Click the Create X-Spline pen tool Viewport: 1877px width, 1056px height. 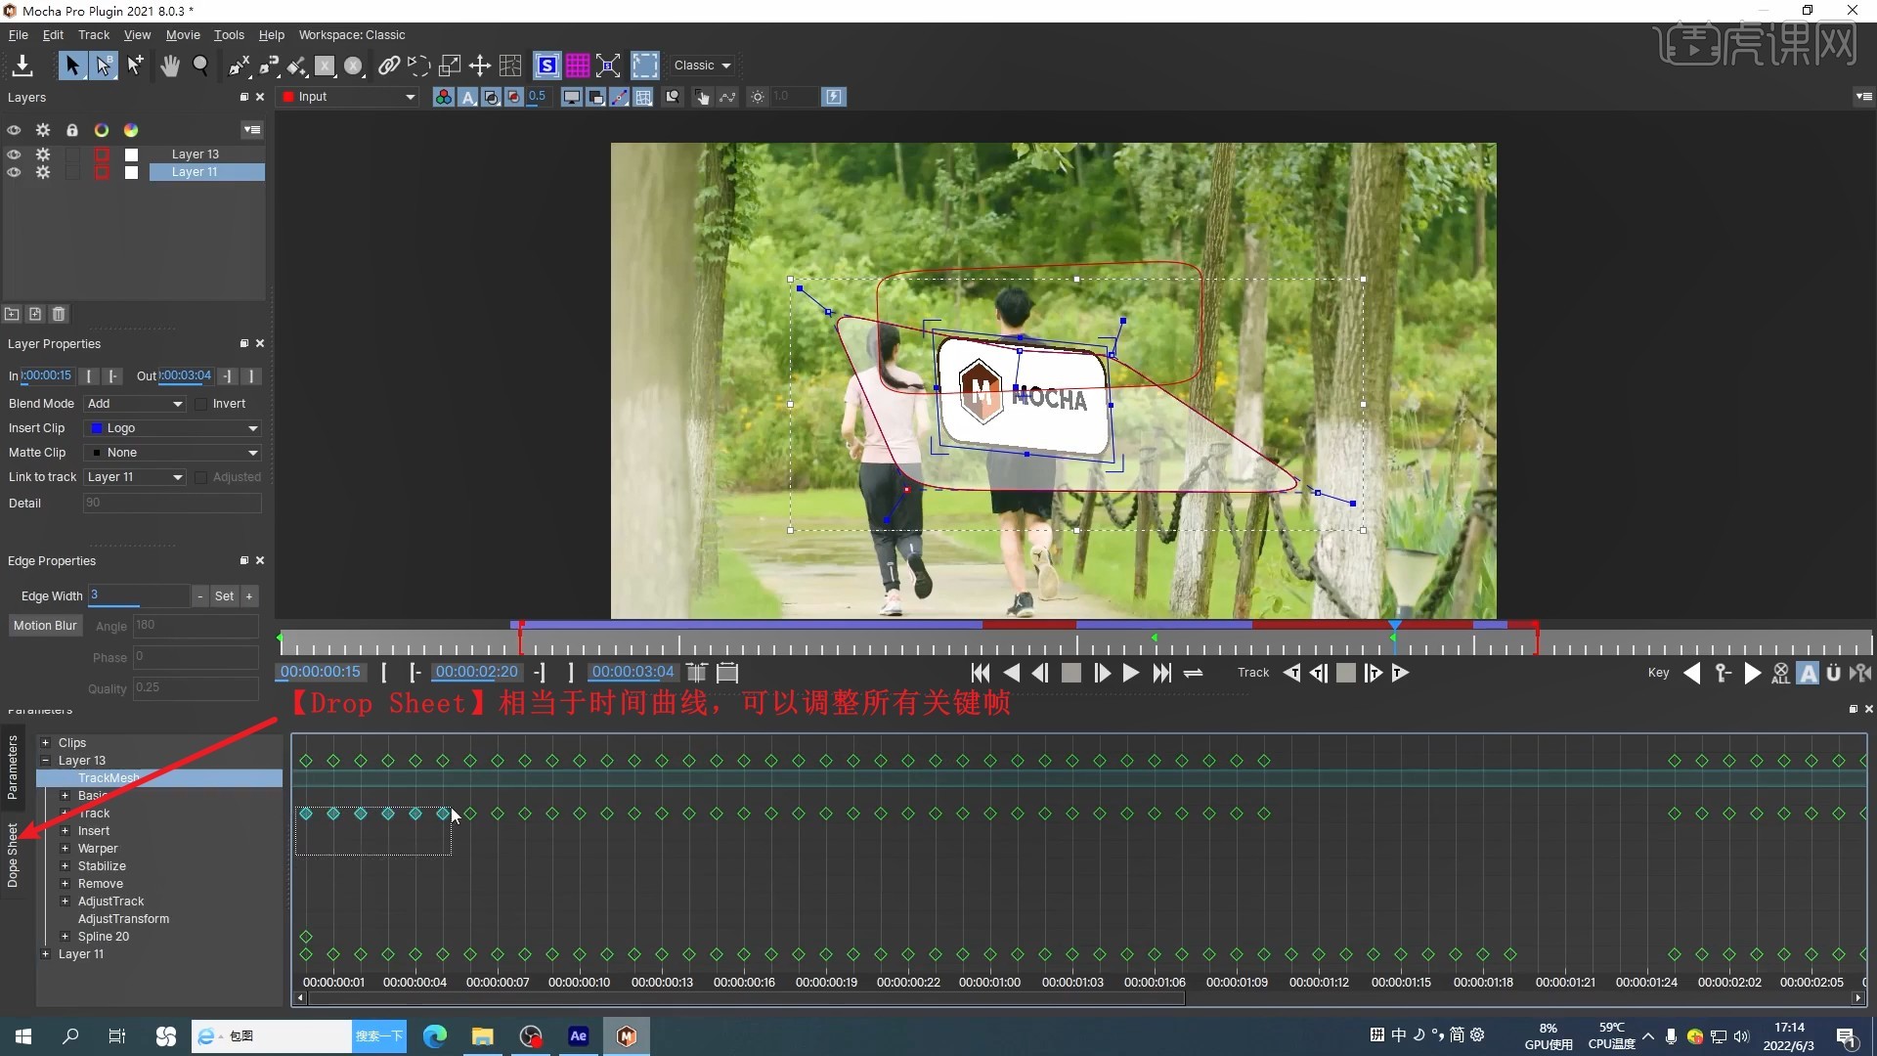[x=240, y=66]
